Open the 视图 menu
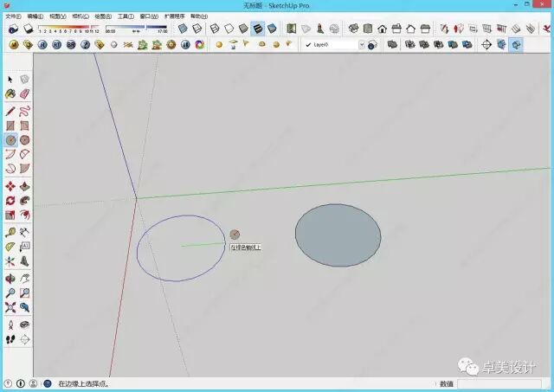The height and width of the screenshot is (392, 554). pos(58,16)
